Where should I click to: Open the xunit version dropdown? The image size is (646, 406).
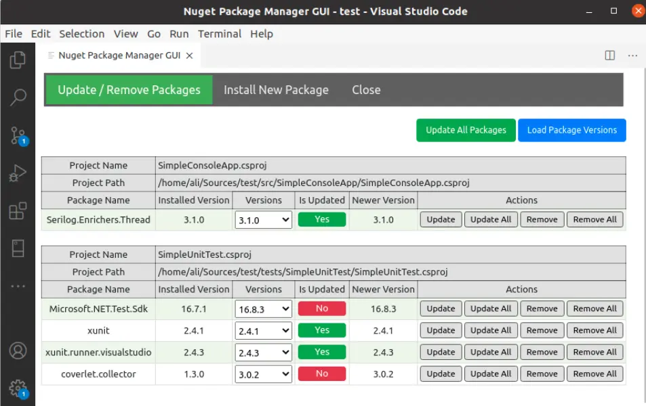click(263, 330)
